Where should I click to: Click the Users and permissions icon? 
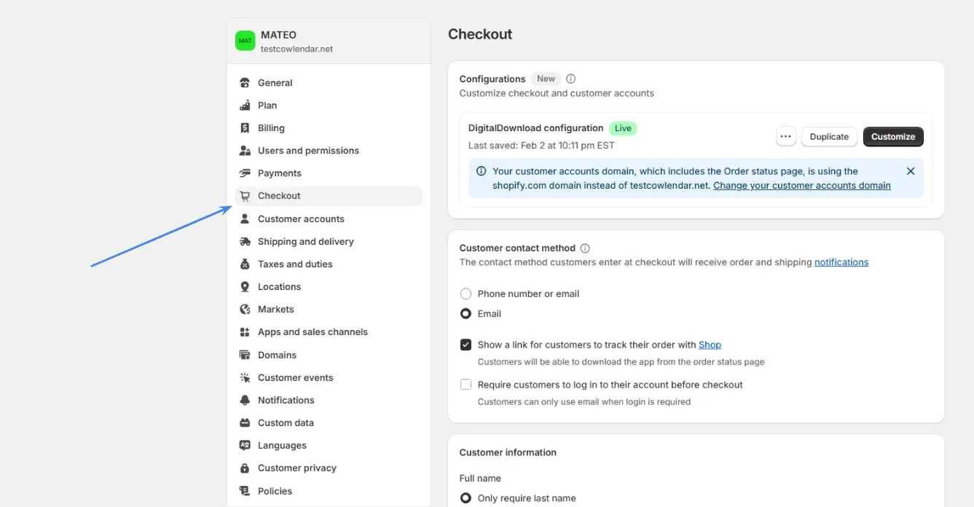coord(245,151)
